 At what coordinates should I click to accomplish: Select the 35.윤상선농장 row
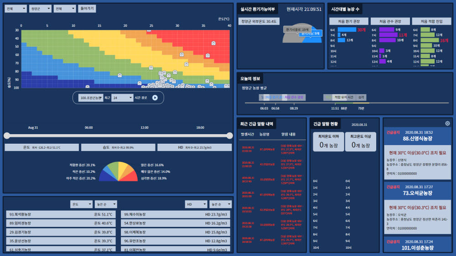click(x=61, y=241)
